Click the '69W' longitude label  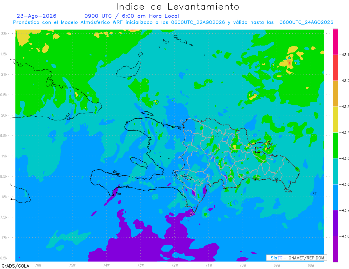tap(277, 265)
